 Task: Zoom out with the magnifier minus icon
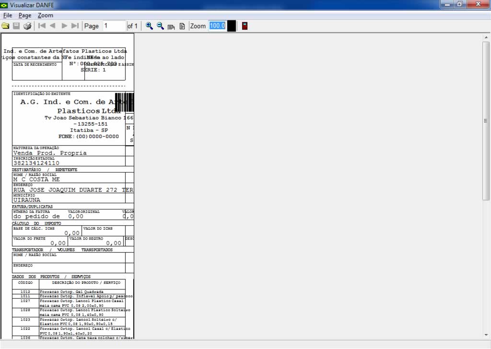(x=160, y=26)
